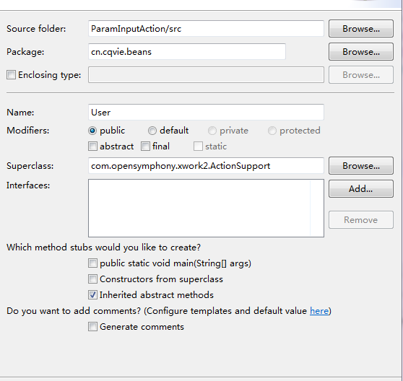The width and height of the screenshot is (403, 381).
Task: Open the 'here' link for comment templates
Action: (x=319, y=311)
